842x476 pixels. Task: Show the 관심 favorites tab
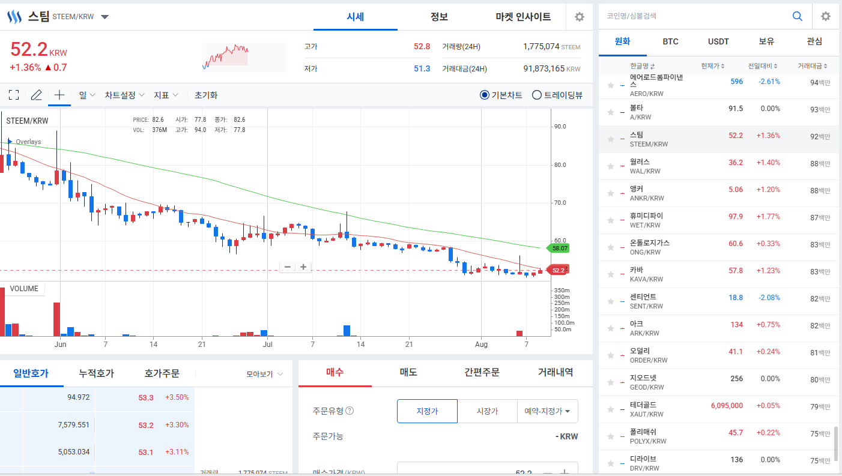coord(814,41)
